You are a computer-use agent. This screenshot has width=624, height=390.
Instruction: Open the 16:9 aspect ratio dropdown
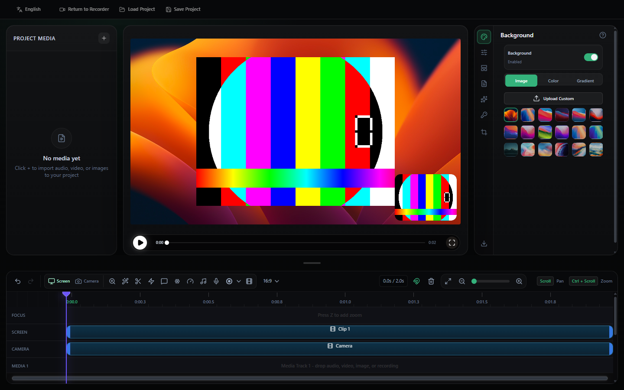(x=271, y=281)
